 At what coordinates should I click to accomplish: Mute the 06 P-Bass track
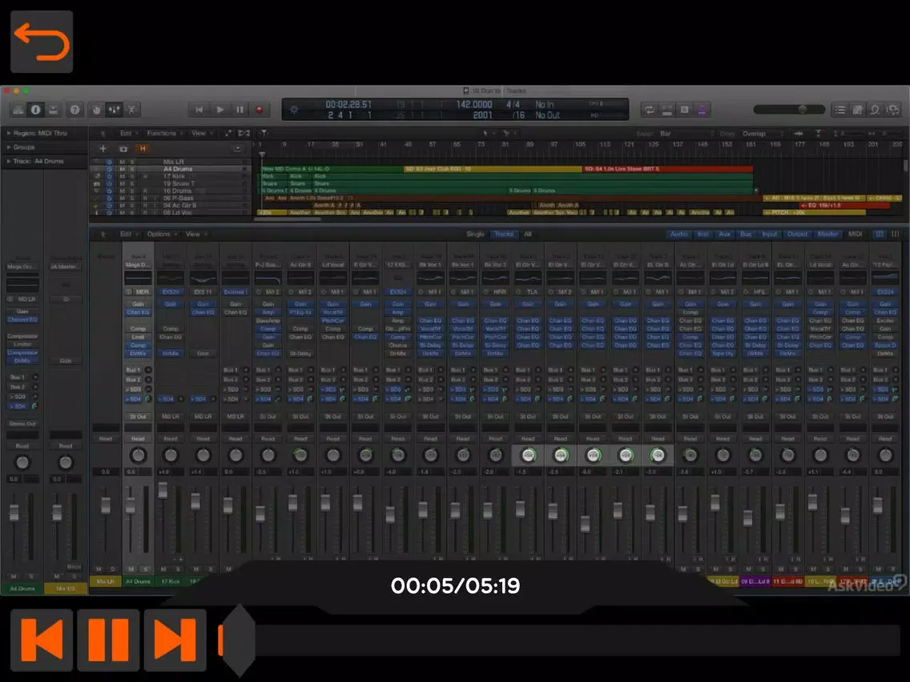(122, 199)
